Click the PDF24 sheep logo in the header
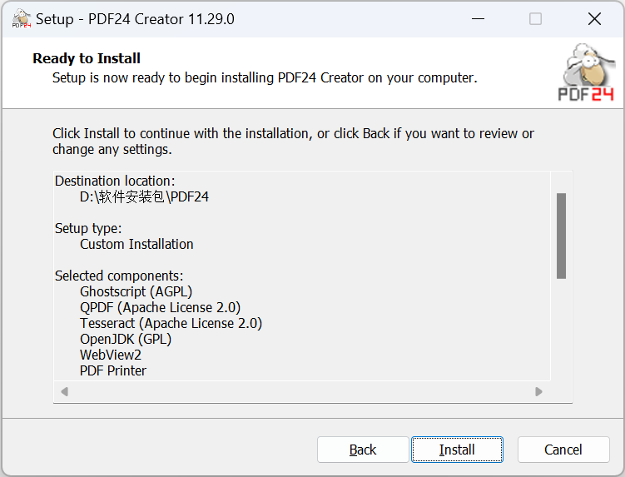 tap(586, 73)
